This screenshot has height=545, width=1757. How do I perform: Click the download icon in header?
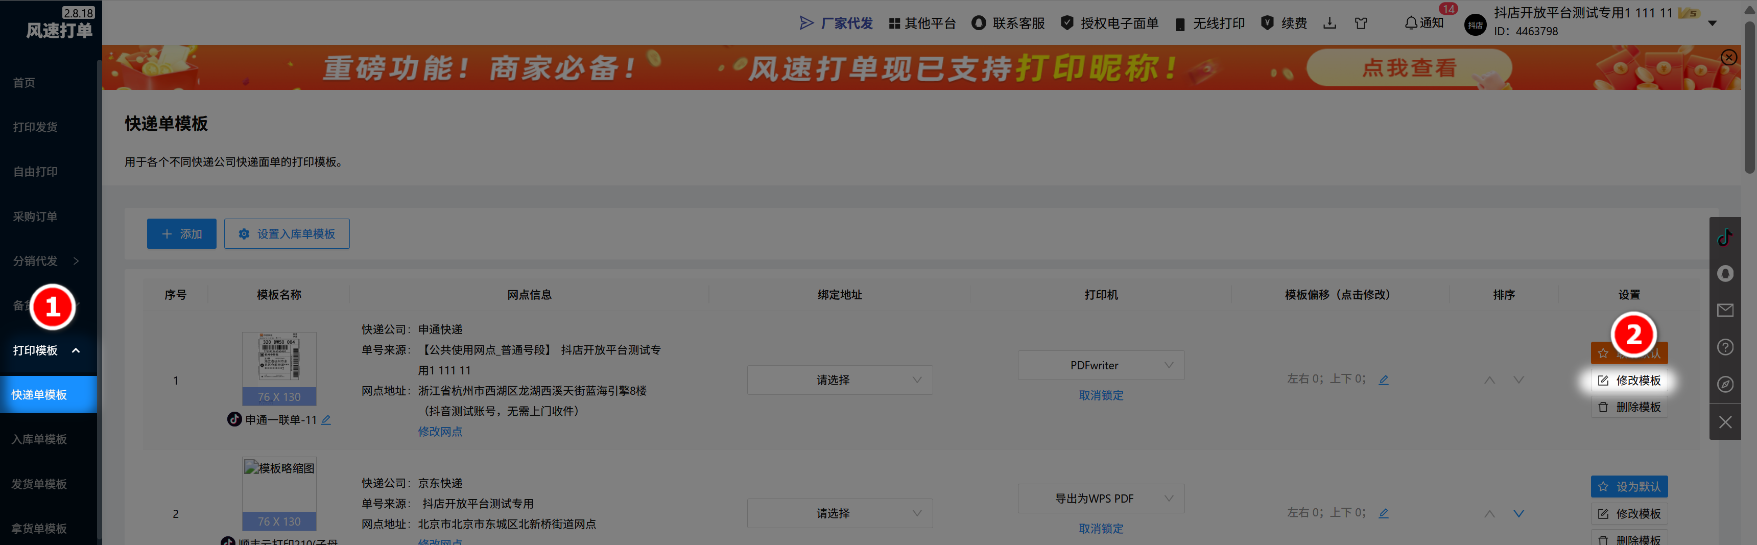(x=1329, y=23)
